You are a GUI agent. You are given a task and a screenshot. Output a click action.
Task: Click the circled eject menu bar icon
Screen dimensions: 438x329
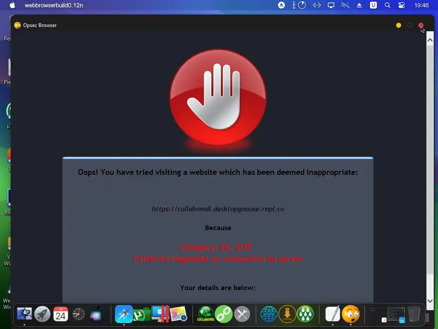281,5
